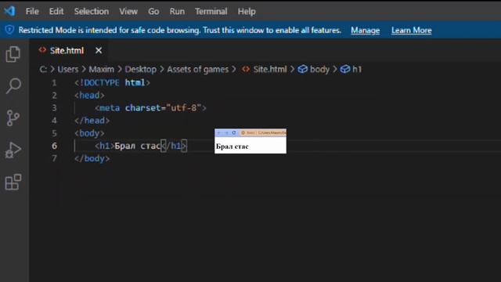The width and height of the screenshot is (501, 282).
Task: Click line number 2 in the gutter
Action: point(54,96)
